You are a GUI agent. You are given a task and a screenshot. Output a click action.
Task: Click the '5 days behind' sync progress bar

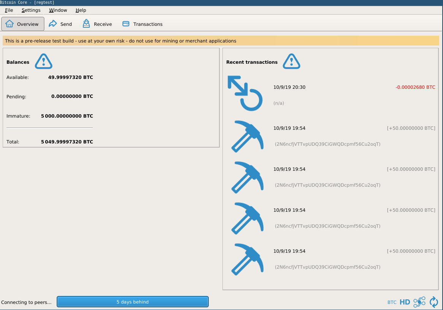tap(132, 302)
